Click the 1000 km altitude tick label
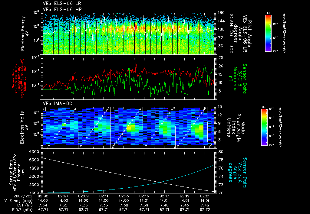 [x=34, y=193]
